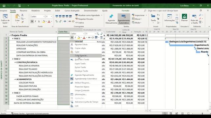Image resolution: width=211 pixels, height=118 pixels.
Task: Click Rolar até a Tarefa in the ribbon
Action: tap(194, 19)
